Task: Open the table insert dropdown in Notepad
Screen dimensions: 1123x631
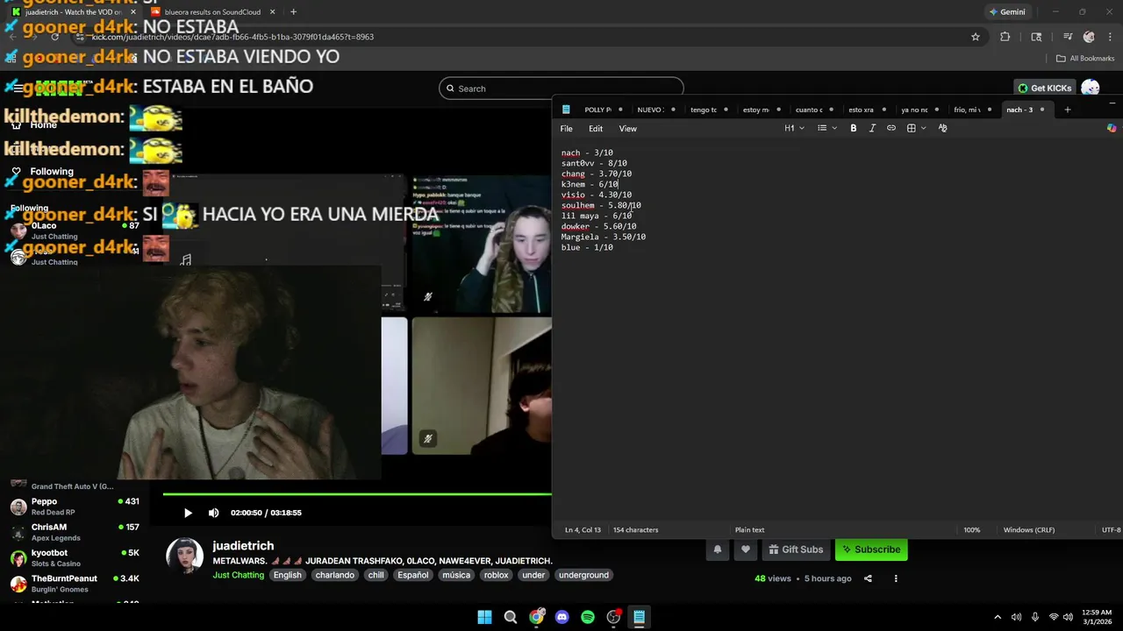Action: click(x=916, y=128)
